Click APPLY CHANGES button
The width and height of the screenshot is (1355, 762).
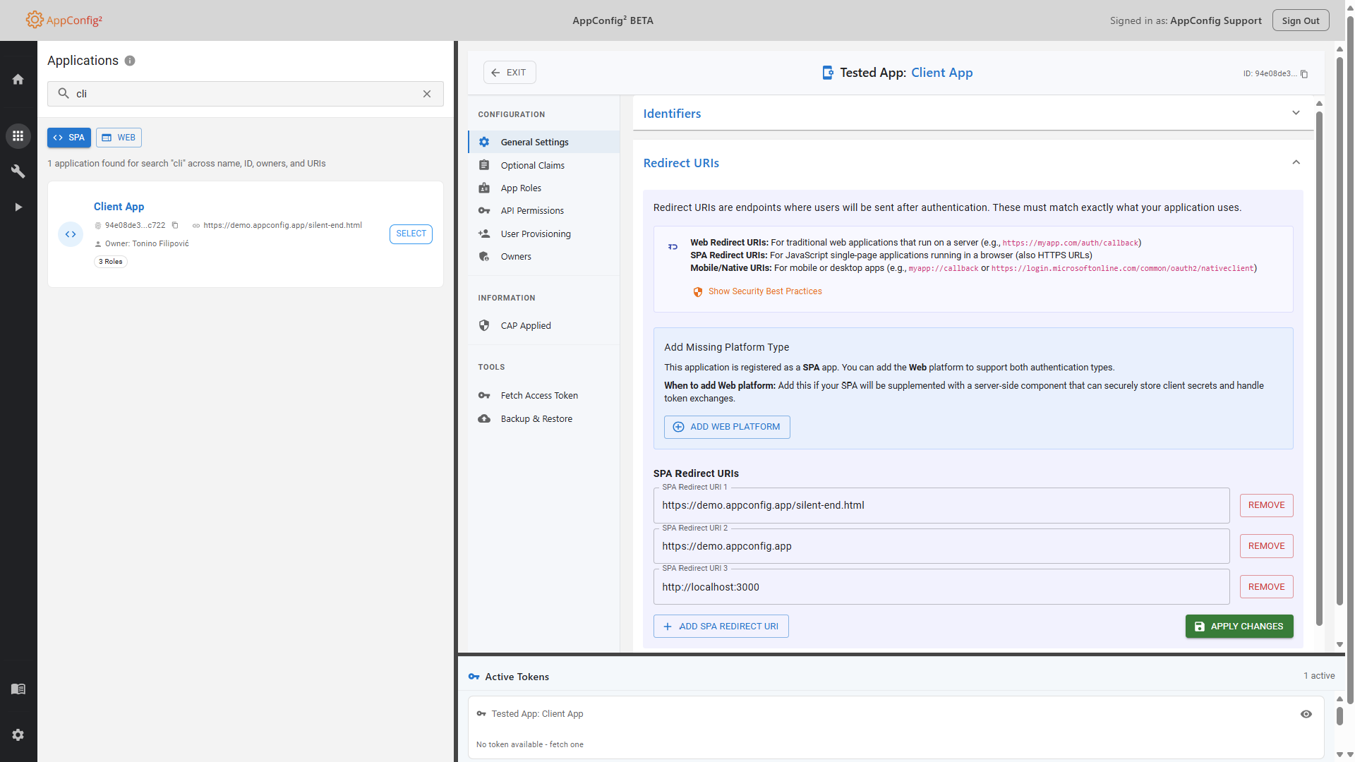(1239, 627)
